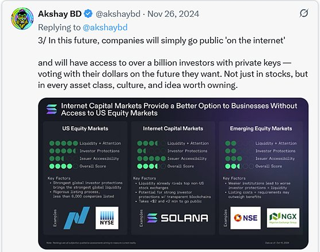Screen dimensions: 320x252
Task: Click the NSE logo tile
Action: [x=246, y=218]
